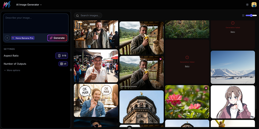Click the SETTINGS heading
This screenshot has width=259, height=129.
pos(9,49)
